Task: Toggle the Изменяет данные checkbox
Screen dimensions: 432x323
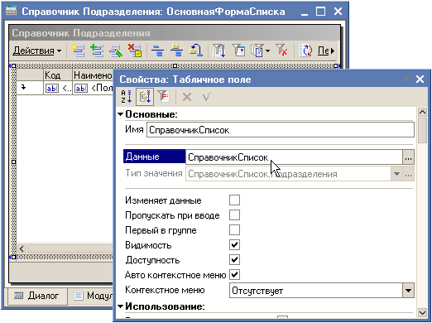Action: (x=234, y=200)
